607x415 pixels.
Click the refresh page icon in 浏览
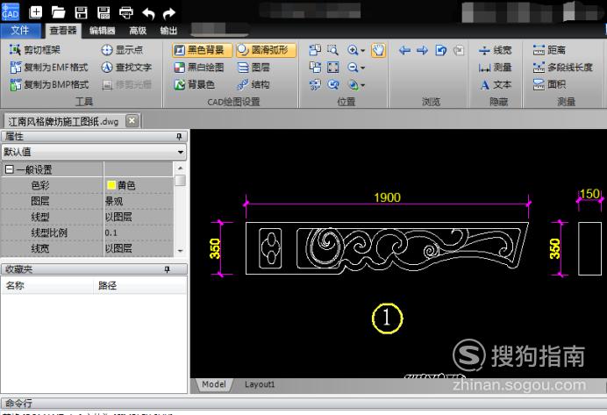click(440, 50)
